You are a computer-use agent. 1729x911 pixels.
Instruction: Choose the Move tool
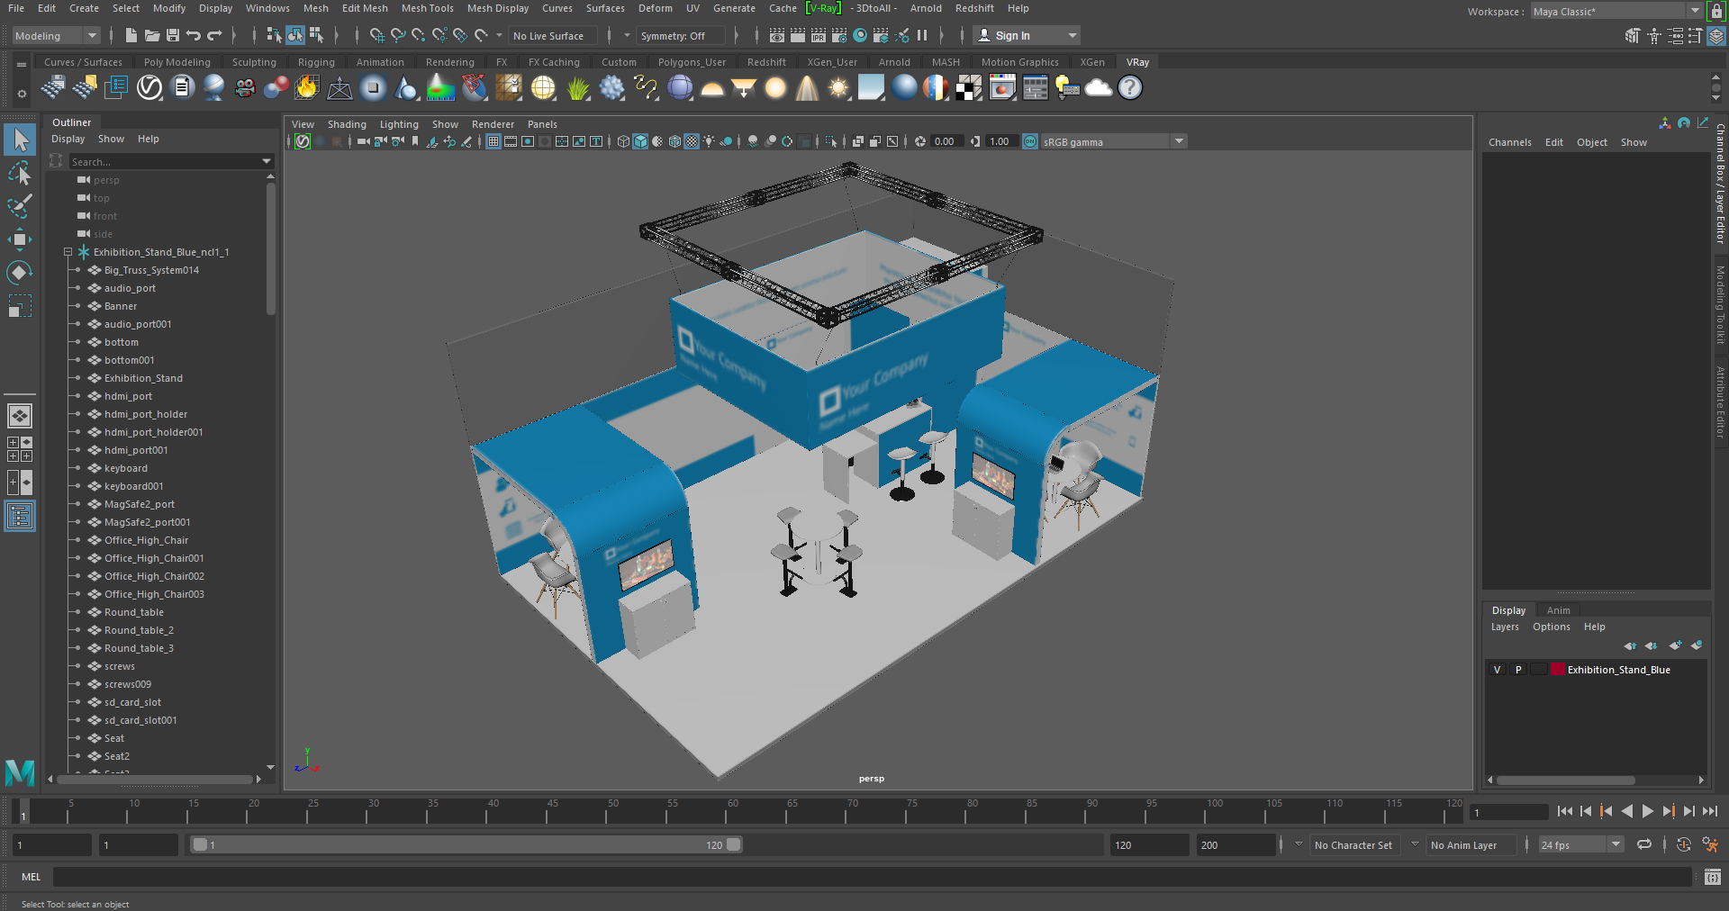pyautogui.click(x=20, y=239)
